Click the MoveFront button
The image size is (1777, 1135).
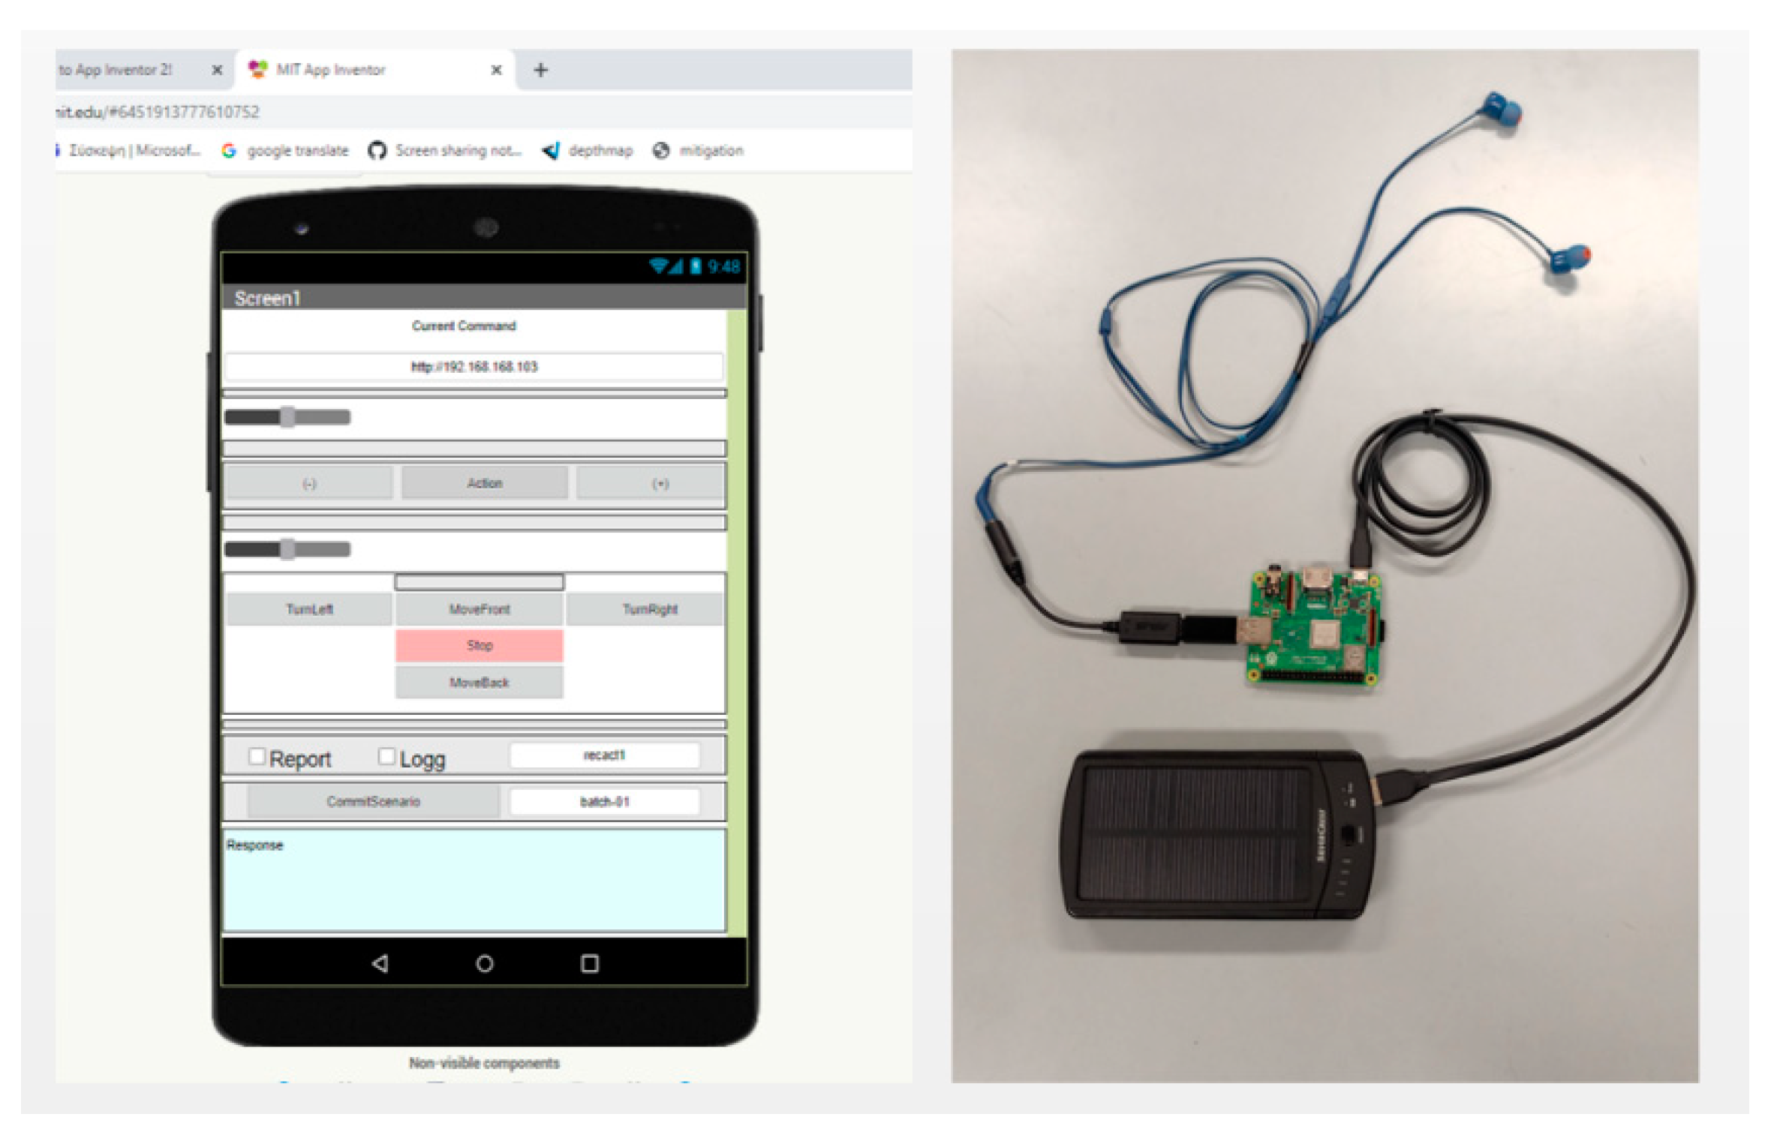pyautogui.click(x=479, y=609)
